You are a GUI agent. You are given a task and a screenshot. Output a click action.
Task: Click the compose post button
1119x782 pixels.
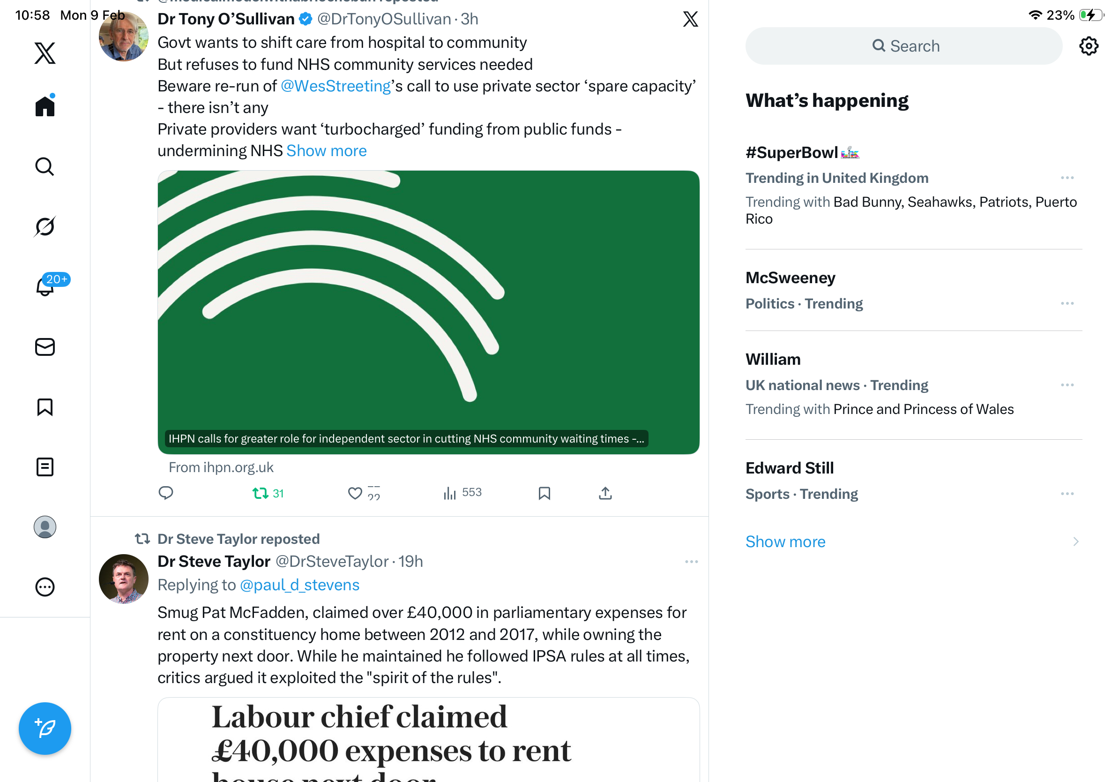(x=45, y=729)
